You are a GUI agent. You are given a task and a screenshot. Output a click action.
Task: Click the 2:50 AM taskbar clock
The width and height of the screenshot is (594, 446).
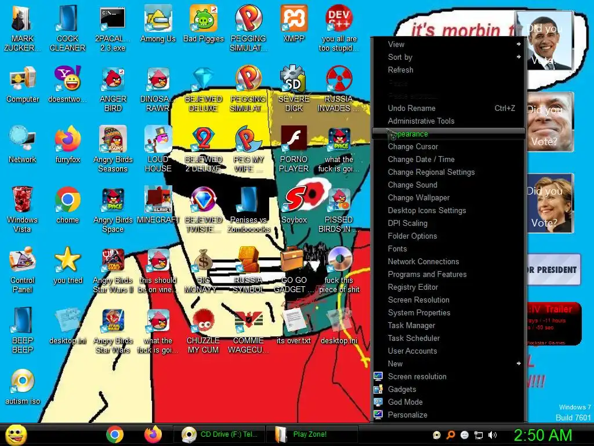[x=543, y=435]
